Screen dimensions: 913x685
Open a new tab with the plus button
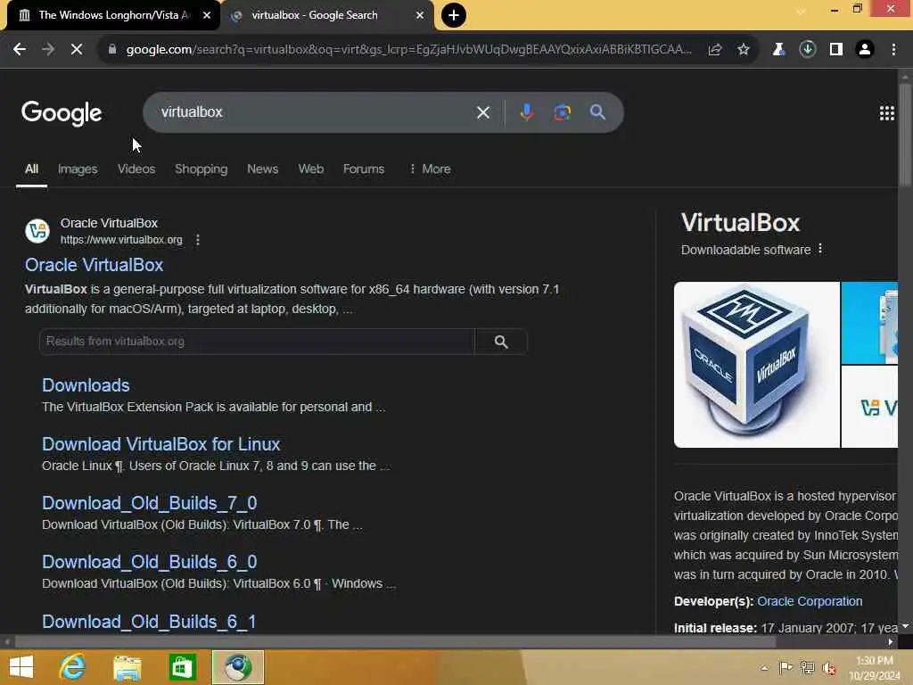(454, 15)
